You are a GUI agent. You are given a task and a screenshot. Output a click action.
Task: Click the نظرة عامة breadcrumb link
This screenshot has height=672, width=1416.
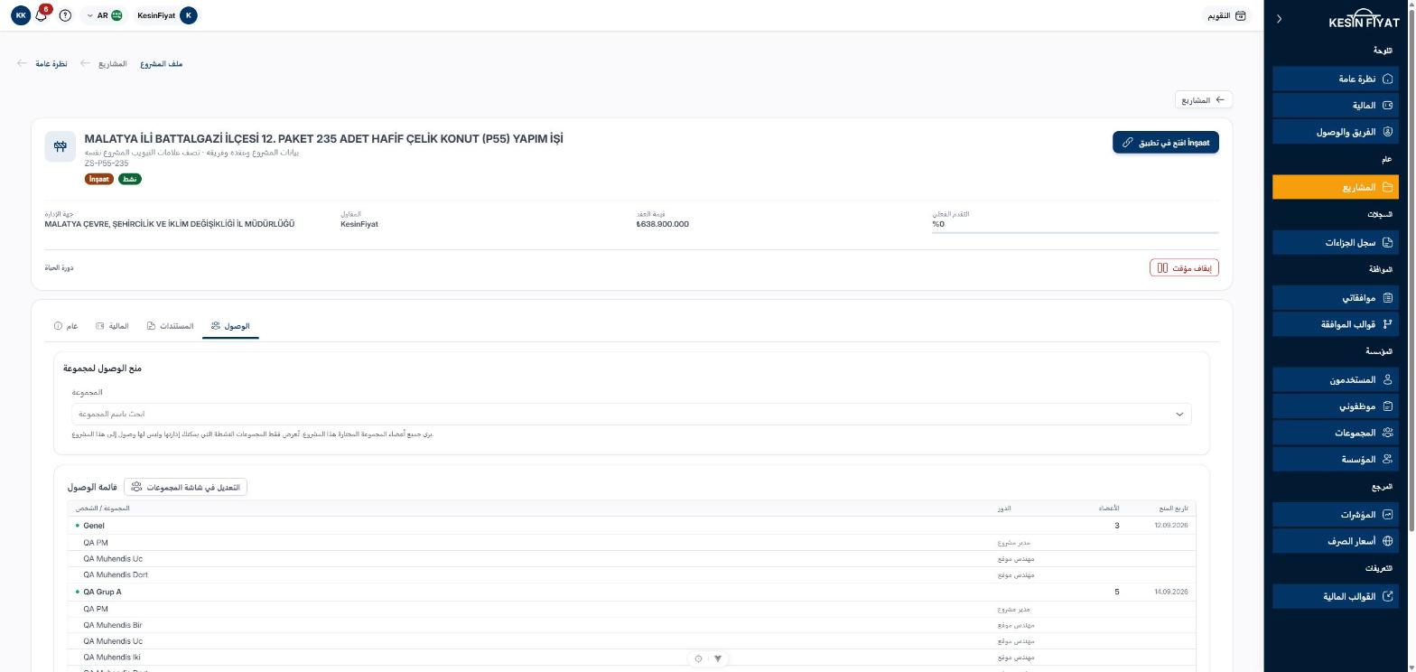pyautogui.click(x=51, y=64)
